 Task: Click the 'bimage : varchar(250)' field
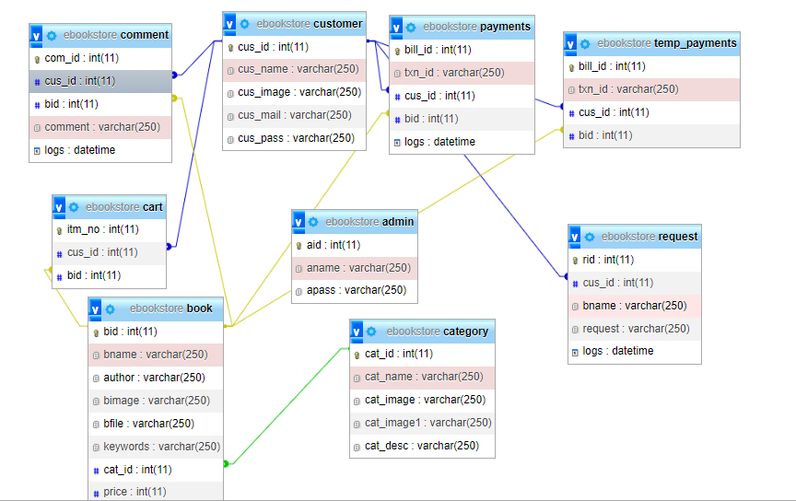[x=156, y=401]
